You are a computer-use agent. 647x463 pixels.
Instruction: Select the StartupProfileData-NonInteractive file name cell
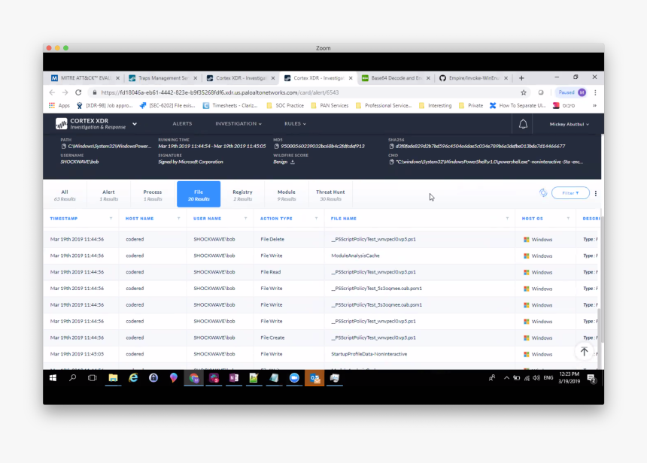pos(369,354)
